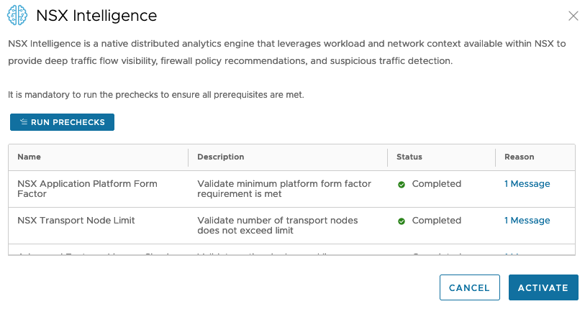
Task: Click the NSX Intelligence brain icon
Action: tap(17, 16)
